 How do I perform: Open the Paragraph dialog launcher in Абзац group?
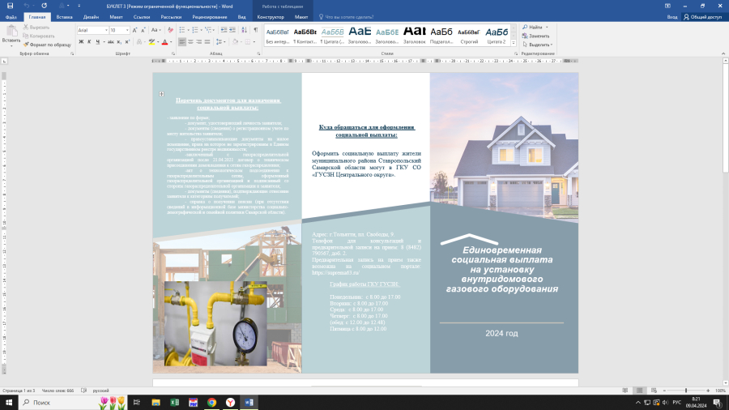[258, 54]
